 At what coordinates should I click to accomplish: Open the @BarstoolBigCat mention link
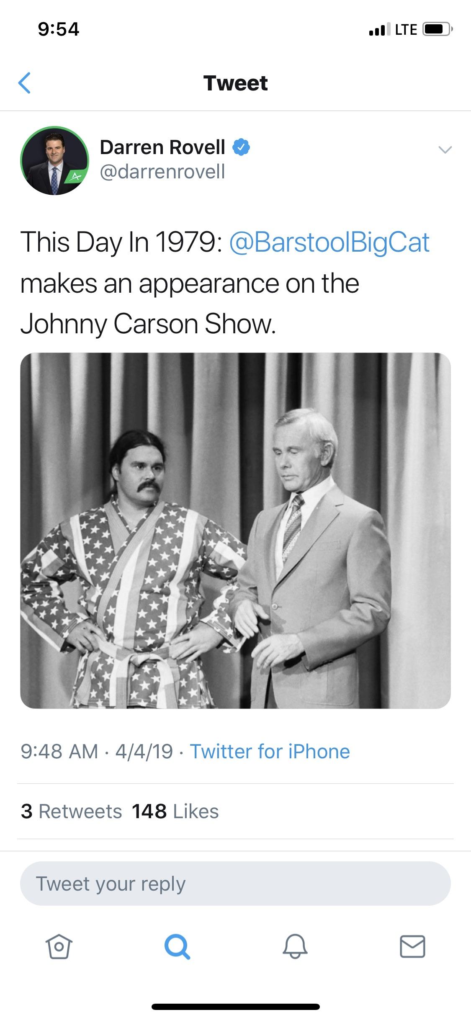click(329, 242)
